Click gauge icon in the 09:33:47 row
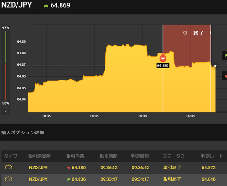Viewport: 227px width, 186px height. [9, 179]
